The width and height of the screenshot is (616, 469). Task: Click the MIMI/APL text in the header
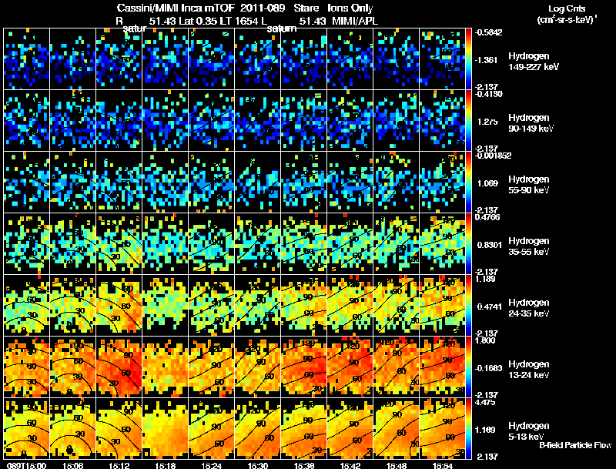[355, 21]
